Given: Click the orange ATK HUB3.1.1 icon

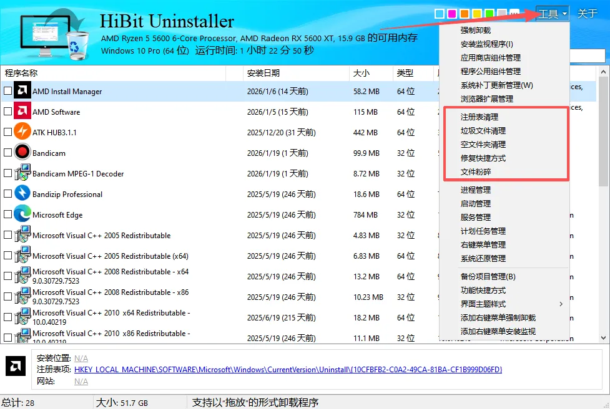Looking at the screenshot, I should tap(22, 132).
